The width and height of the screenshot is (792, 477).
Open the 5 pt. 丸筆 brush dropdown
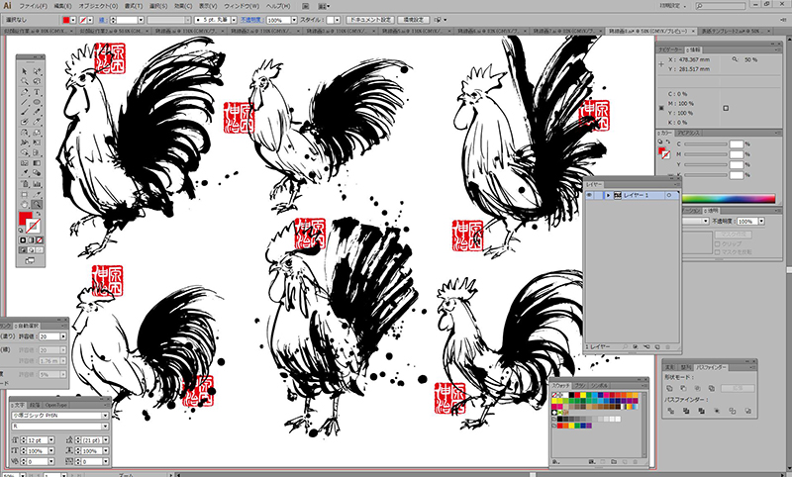[x=234, y=20]
